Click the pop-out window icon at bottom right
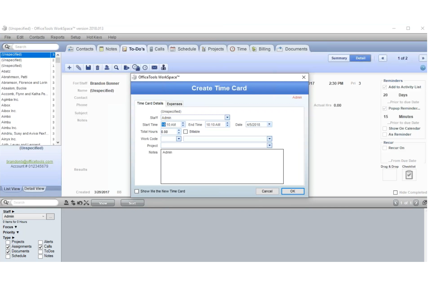 (425, 203)
